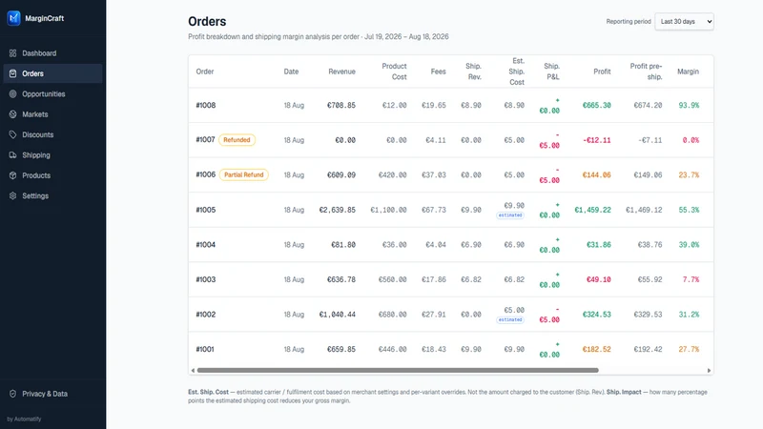The width and height of the screenshot is (763, 429).
Task: Click margin value 7.7%
Action: 691,279
